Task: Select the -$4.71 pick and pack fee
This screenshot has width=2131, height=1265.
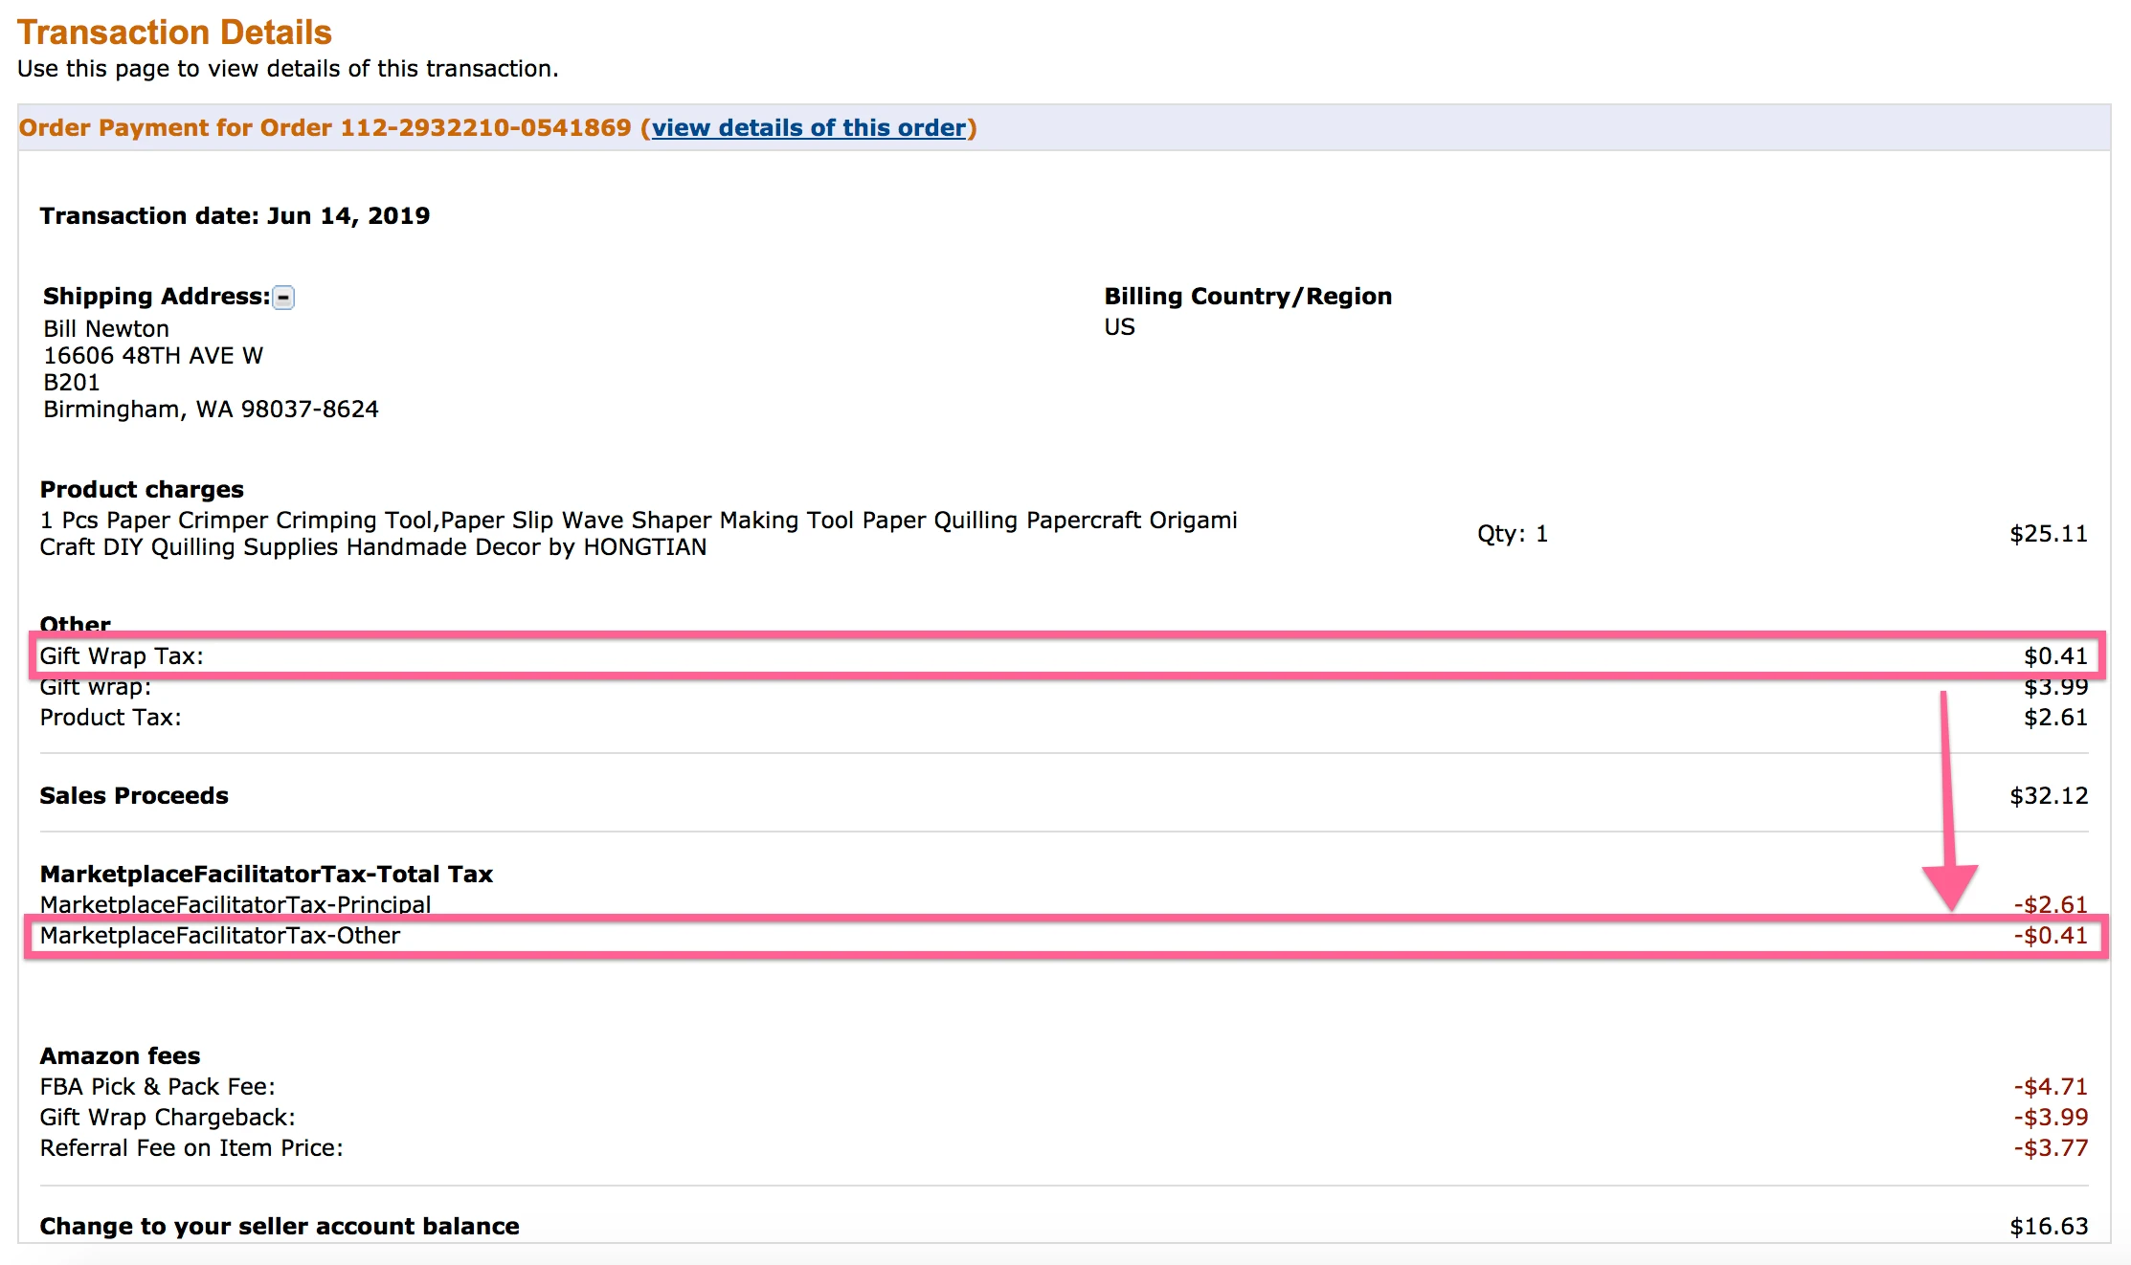Action: (2051, 1087)
